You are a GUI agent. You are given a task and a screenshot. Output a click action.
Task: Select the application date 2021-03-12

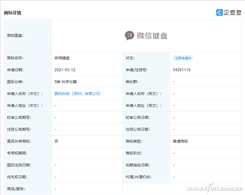tap(65, 70)
